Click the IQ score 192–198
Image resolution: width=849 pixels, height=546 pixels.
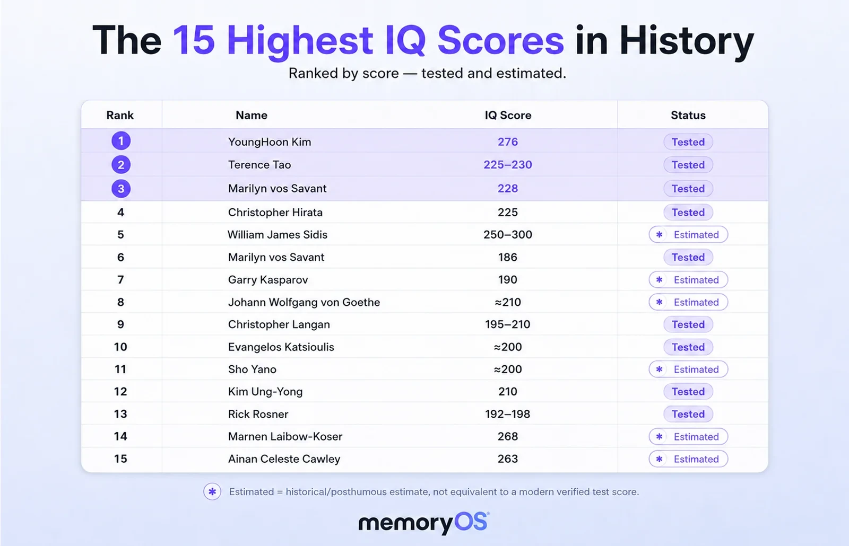[x=508, y=414]
